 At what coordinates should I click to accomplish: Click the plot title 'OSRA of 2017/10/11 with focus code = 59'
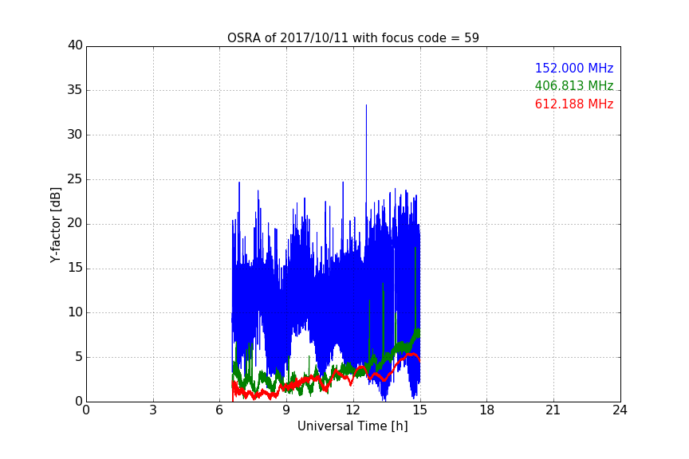(x=352, y=38)
